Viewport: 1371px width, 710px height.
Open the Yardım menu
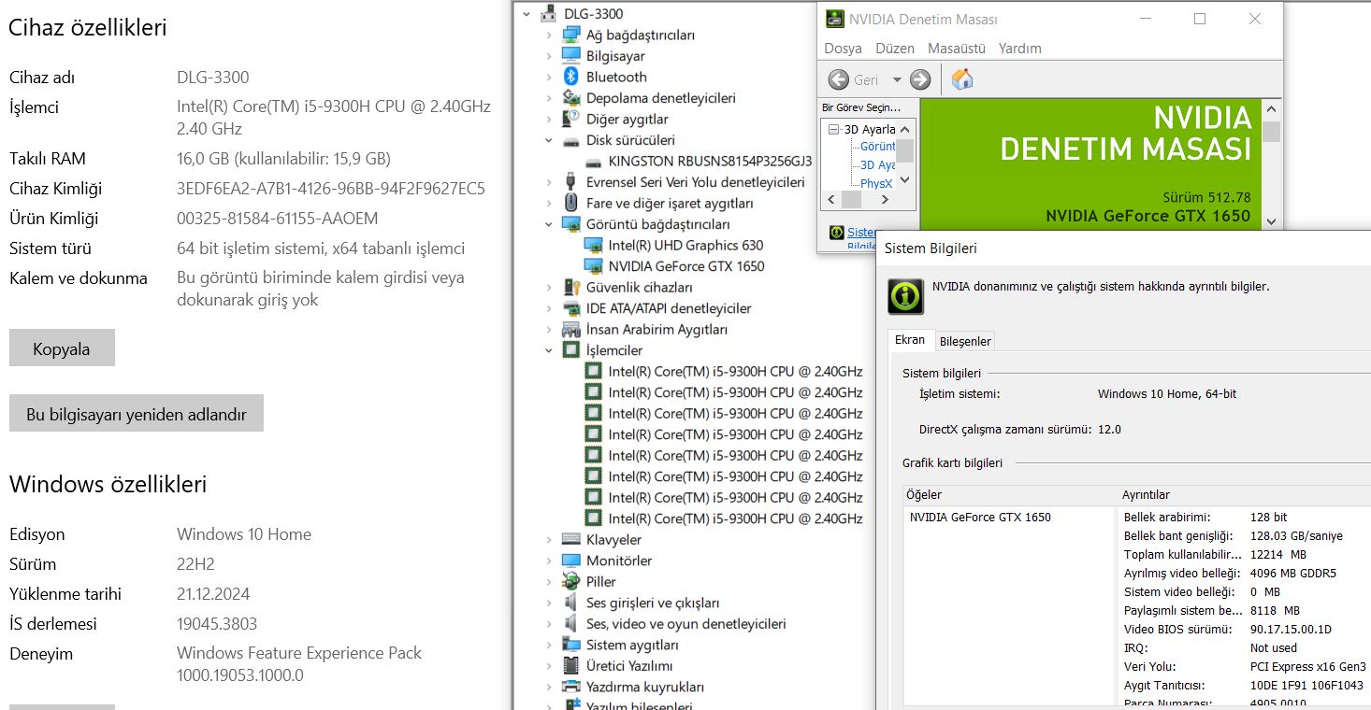coord(1019,48)
